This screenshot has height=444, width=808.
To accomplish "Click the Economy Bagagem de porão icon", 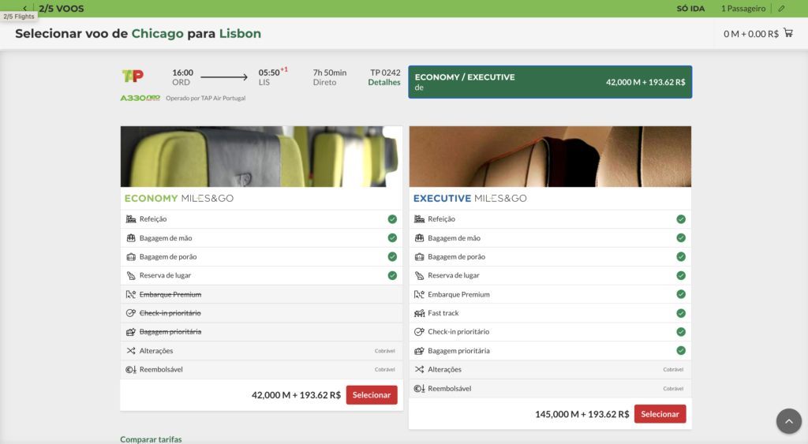I will (x=131, y=256).
